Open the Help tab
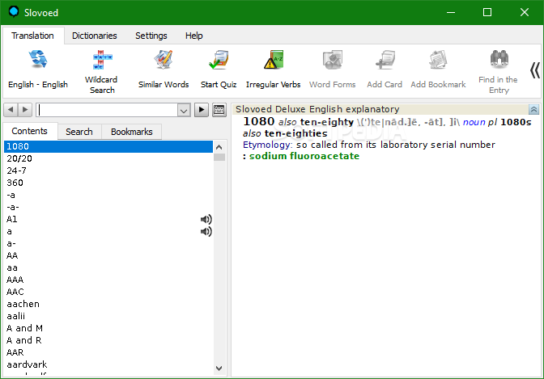 coord(194,36)
